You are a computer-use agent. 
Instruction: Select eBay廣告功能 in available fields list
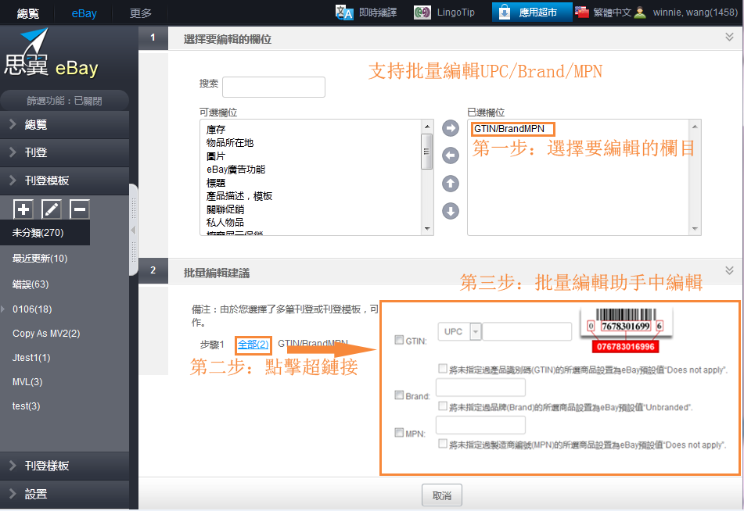(x=235, y=170)
